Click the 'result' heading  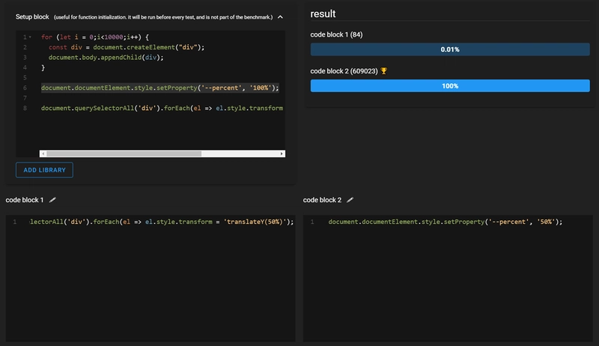[x=323, y=13]
